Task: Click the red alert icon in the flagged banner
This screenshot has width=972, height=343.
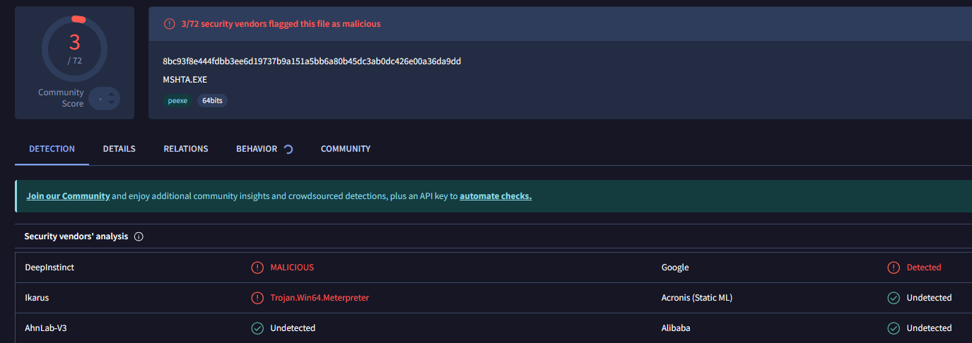Action: (x=169, y=24)
